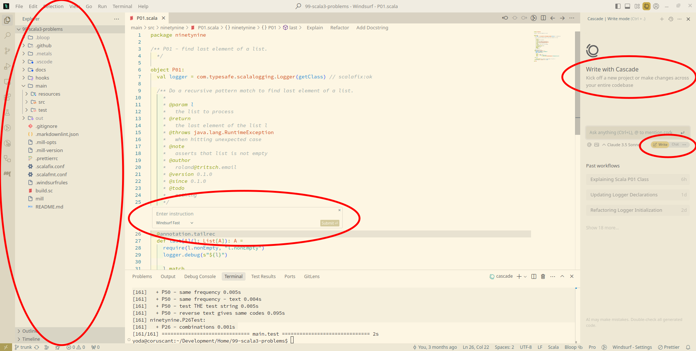Click Show 18 more workflows
Image resolution: width=696 pixels, height=351 pixels.
[x=602, y=228]
